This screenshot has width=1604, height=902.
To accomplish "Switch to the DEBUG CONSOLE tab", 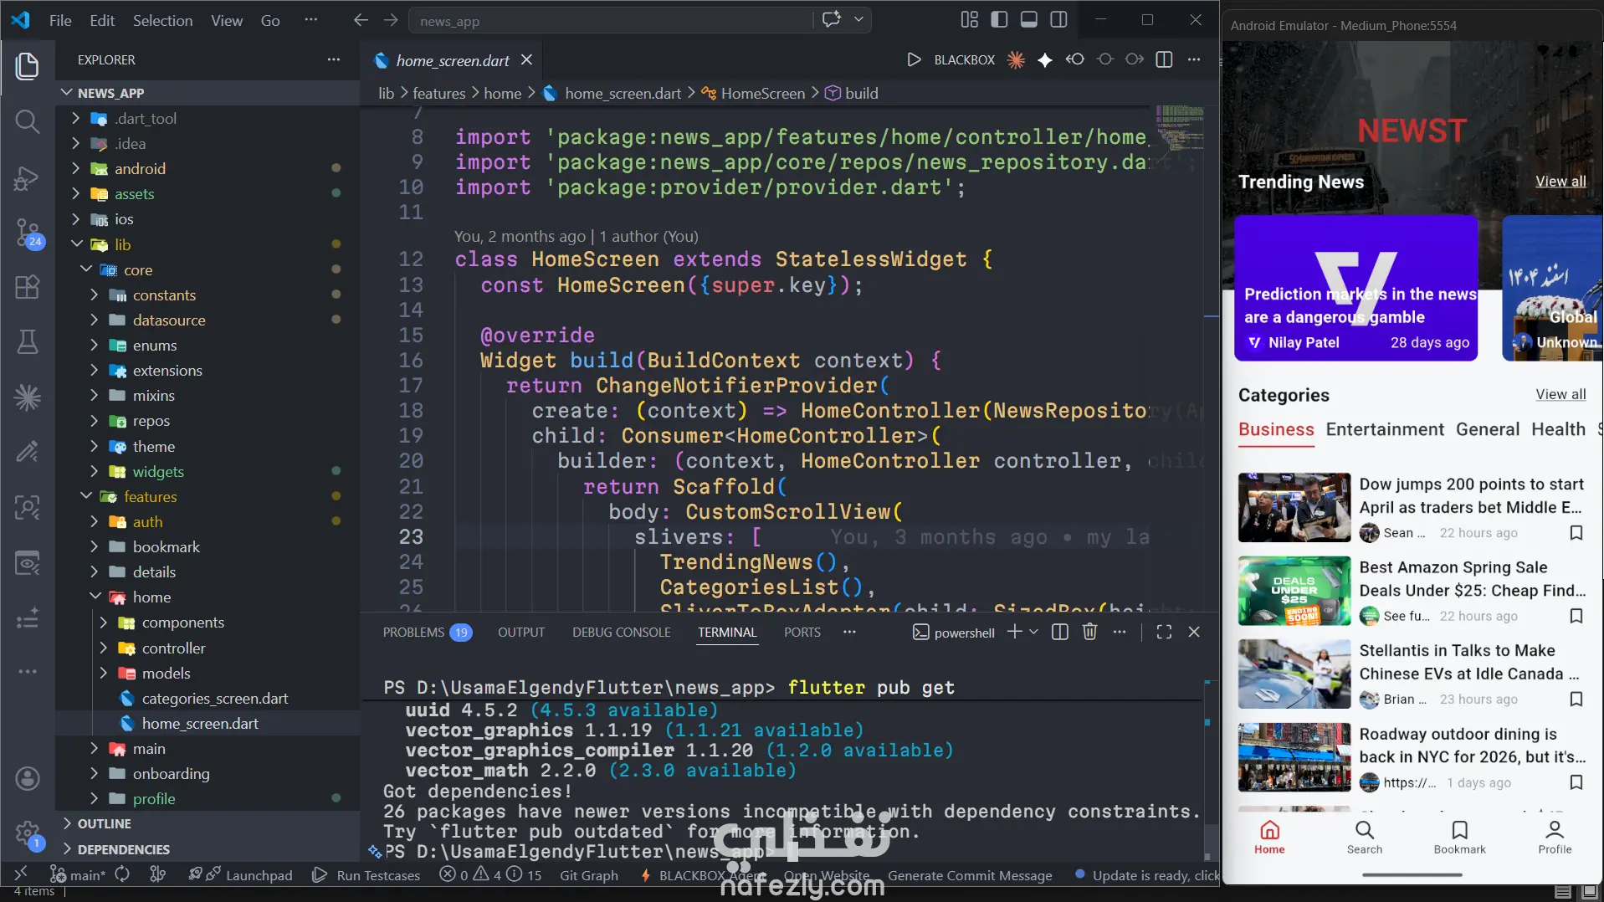I will (x=622, y=633).
